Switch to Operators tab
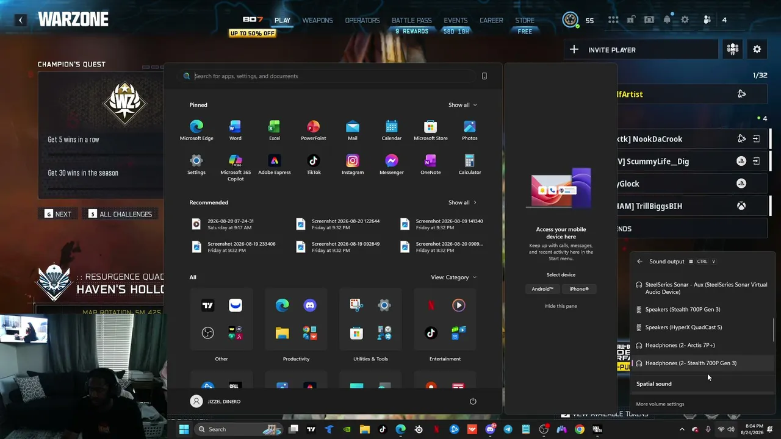The image size is (781, 439). pyautogui.click(x=362, y=20)
